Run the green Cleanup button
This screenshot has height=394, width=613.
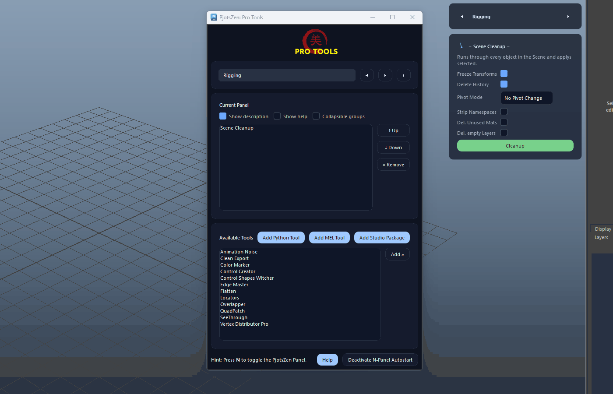pos(515,146)
